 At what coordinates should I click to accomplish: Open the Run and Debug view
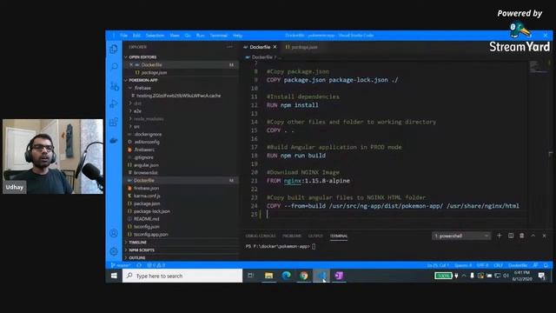click(114, 103)
